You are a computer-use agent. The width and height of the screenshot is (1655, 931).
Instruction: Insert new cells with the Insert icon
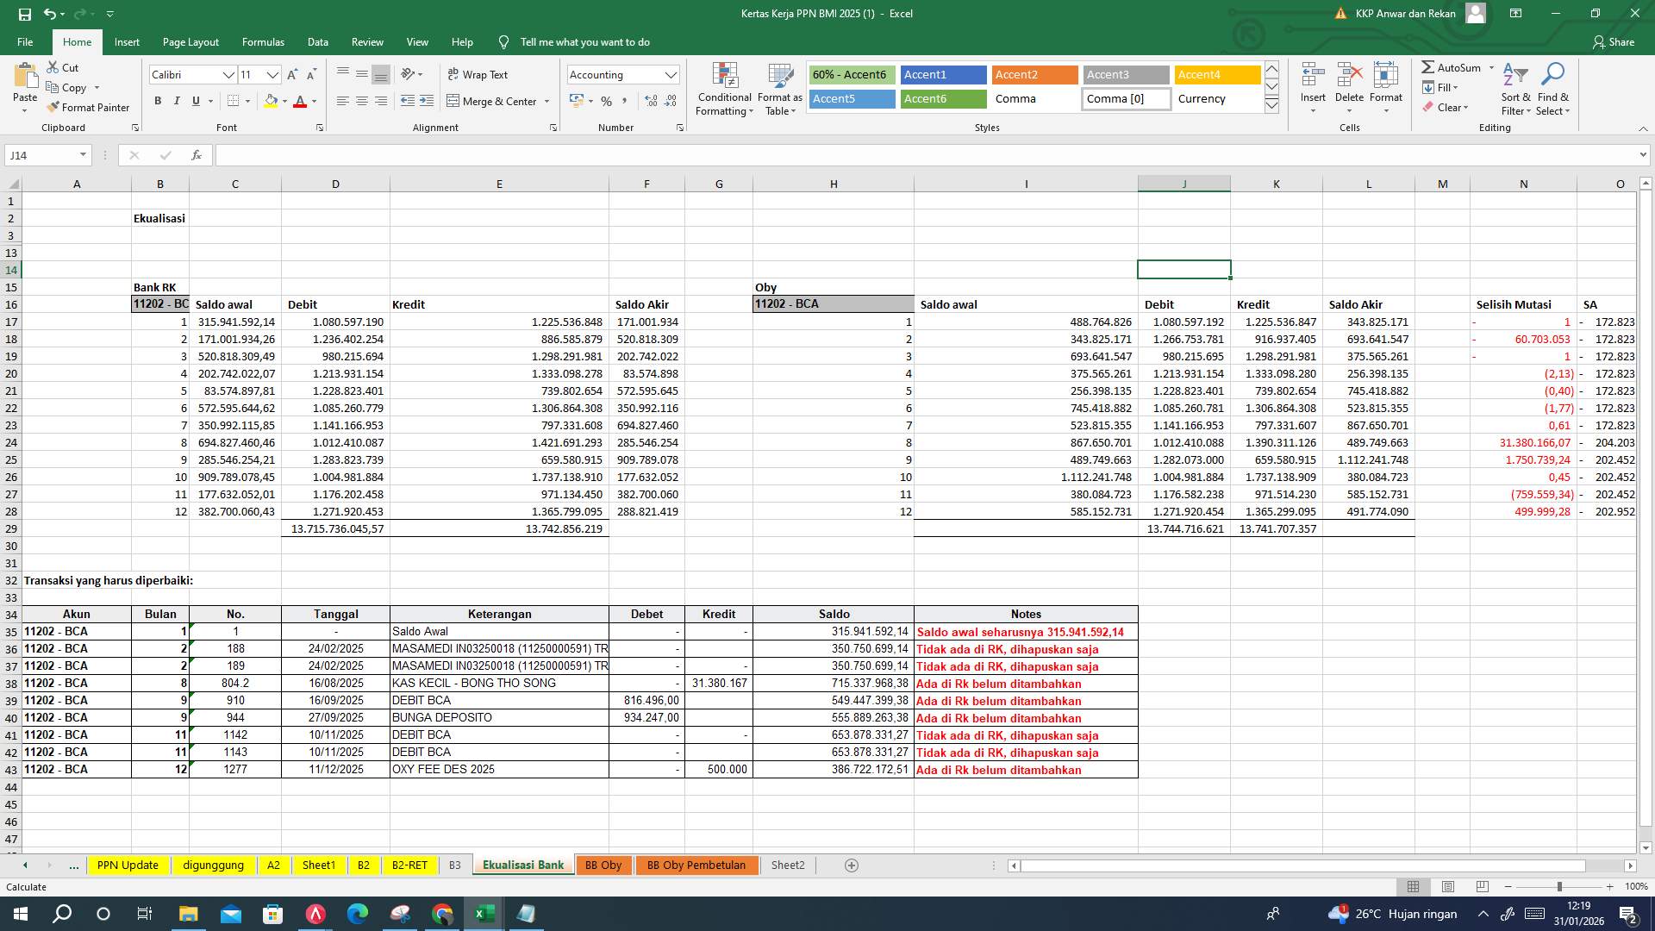coord(1313,82)
